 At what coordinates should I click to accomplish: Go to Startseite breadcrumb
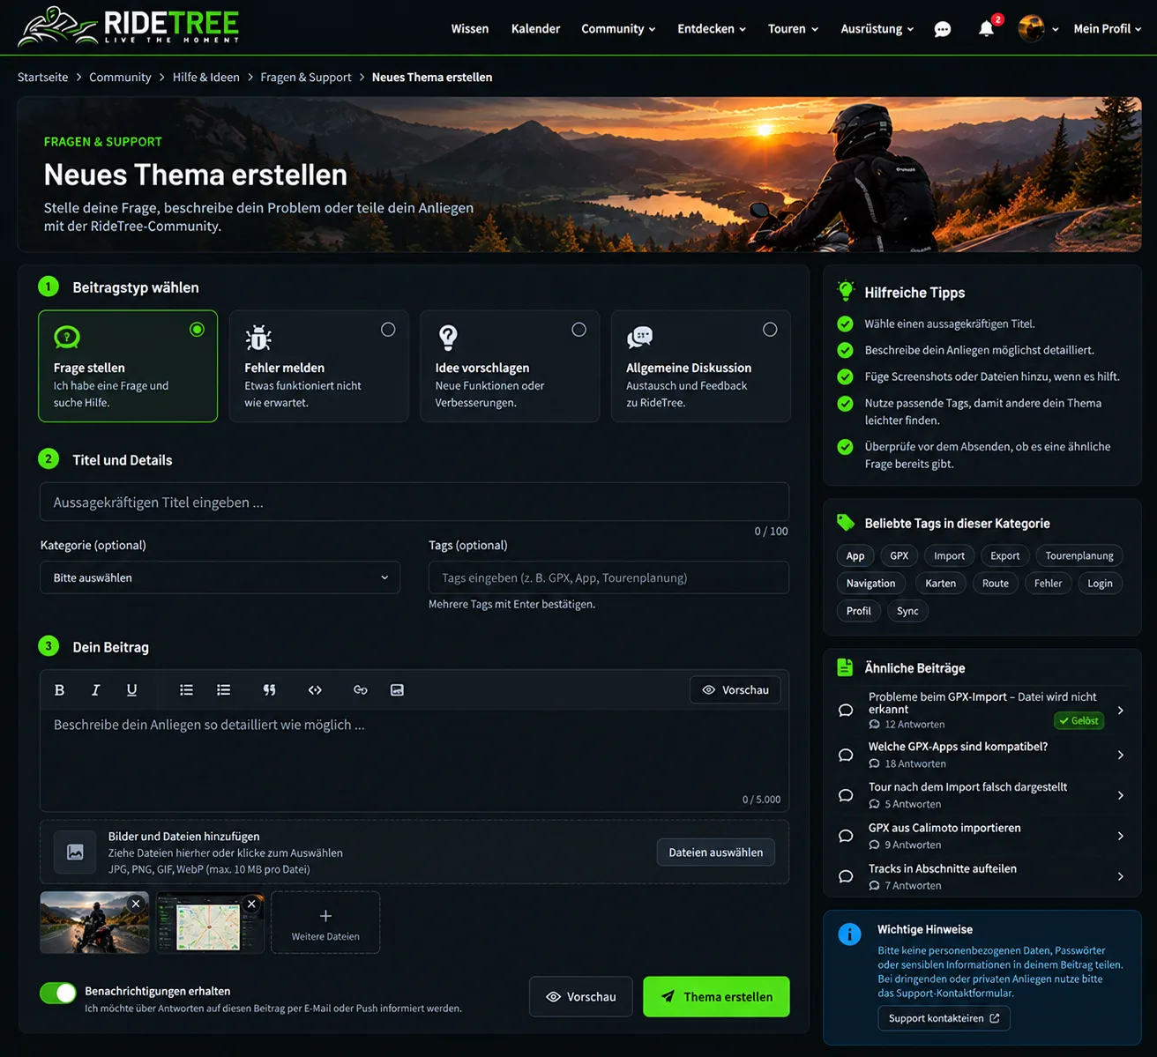[x=42, y=78]
